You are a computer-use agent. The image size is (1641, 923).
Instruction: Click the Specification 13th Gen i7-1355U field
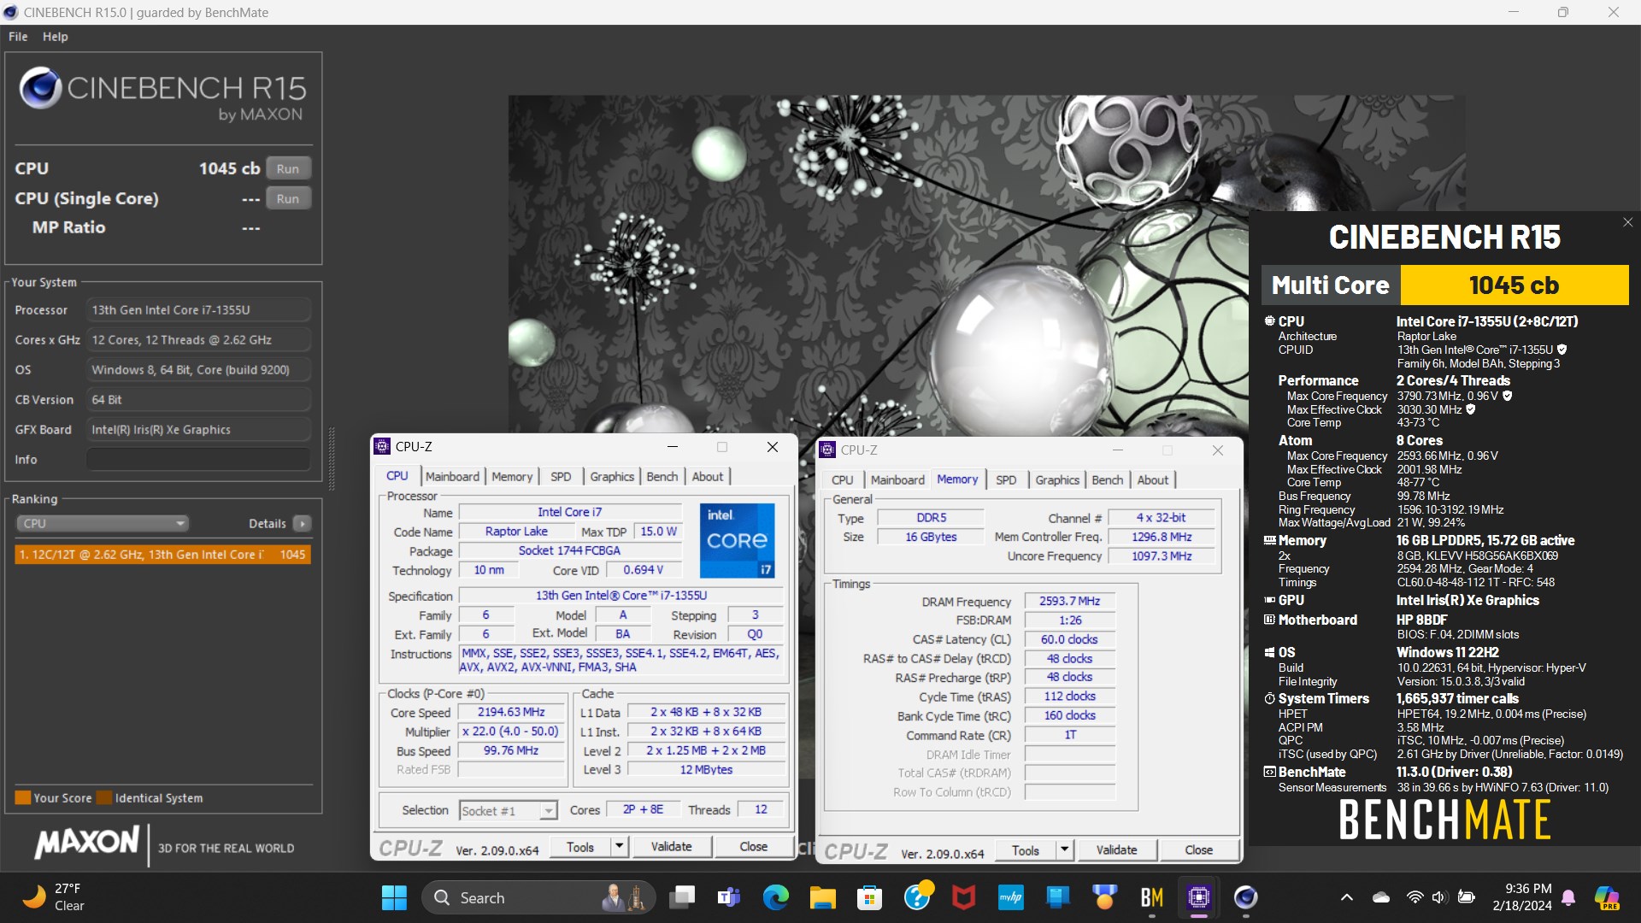point(621,596)
